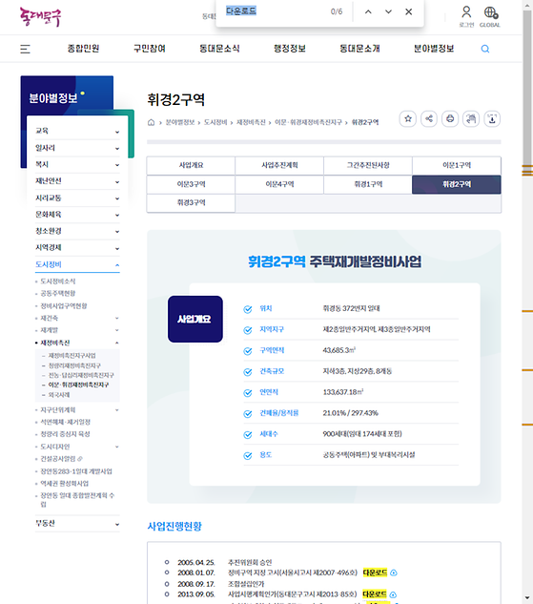Open 재정비촉진지구사업 sidebar link
Screen dimensions: 533x604
pyautogui.click(x=72, y=356)
